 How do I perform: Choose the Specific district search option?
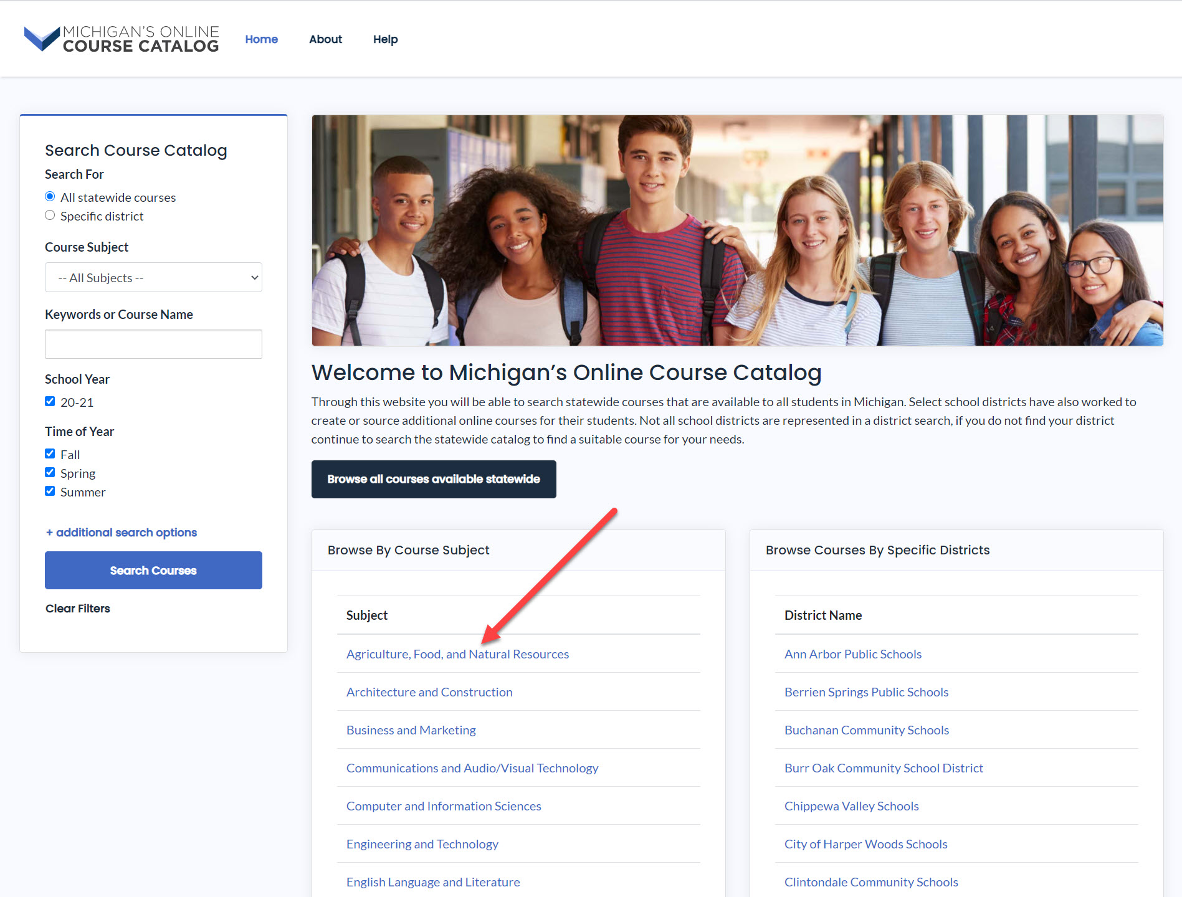click(50, 215)
